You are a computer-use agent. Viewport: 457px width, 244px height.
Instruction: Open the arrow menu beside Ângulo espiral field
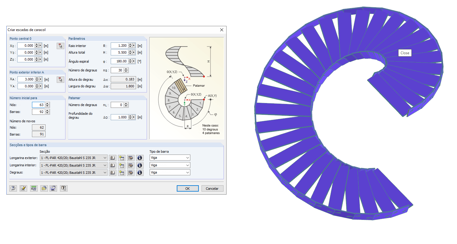tap(134, 61)
